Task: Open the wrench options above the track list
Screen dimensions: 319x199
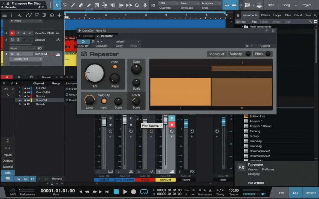Action: pyautogui.click(x=20, y=15)
